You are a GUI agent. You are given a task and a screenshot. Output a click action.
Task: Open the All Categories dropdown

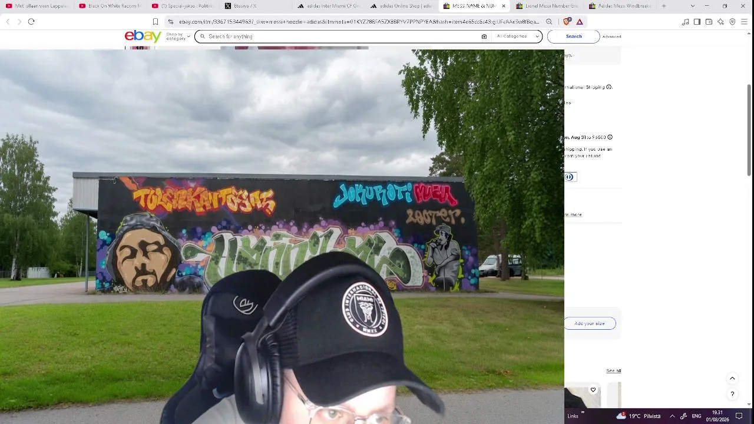(x=518, y=37)
